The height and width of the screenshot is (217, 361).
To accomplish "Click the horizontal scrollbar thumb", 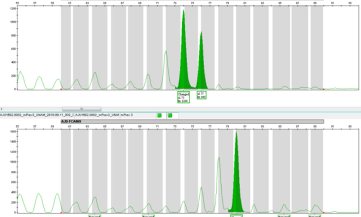I will pos(82,109).
